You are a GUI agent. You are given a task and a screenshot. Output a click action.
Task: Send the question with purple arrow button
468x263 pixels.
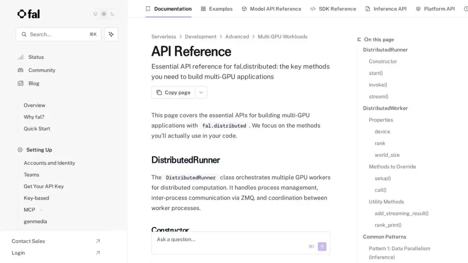pyautogui.click(x=322, y=246)
